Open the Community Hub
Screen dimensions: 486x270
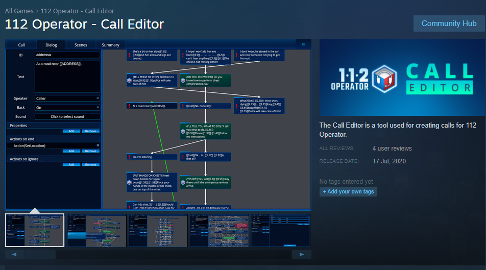pyautogui.click(x=449, y=23)
